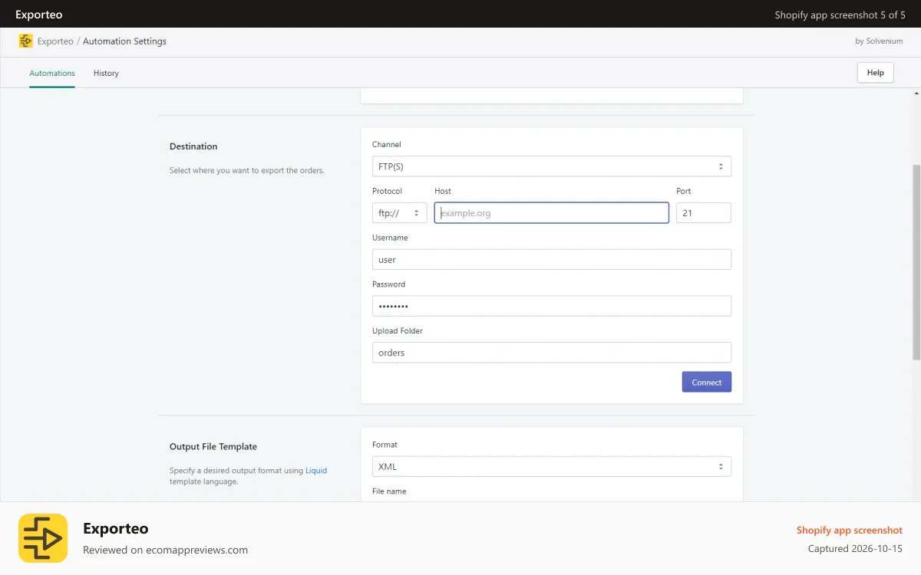Click the 'Shopify app screenshot' orange footer text
921x575 pixels.
click(x=850, y=530)
